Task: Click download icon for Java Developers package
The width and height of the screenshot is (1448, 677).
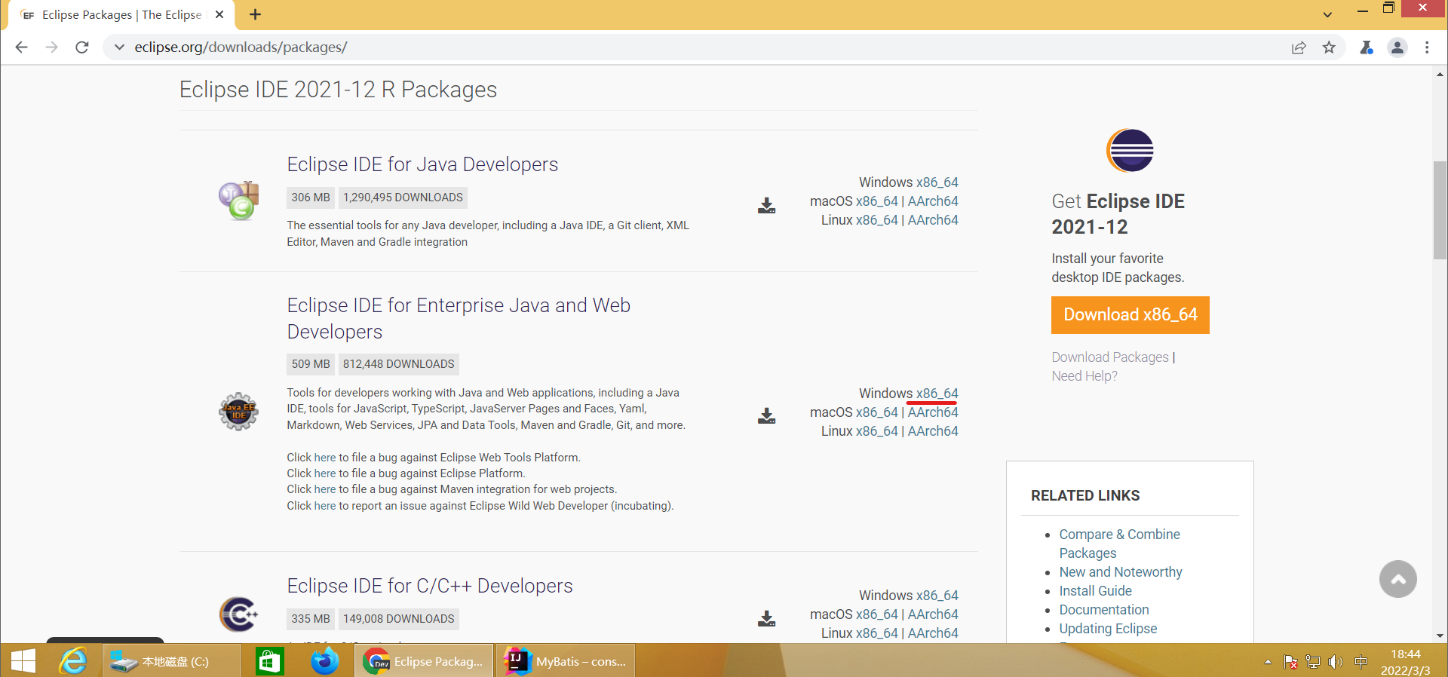Action: point(766,205)
